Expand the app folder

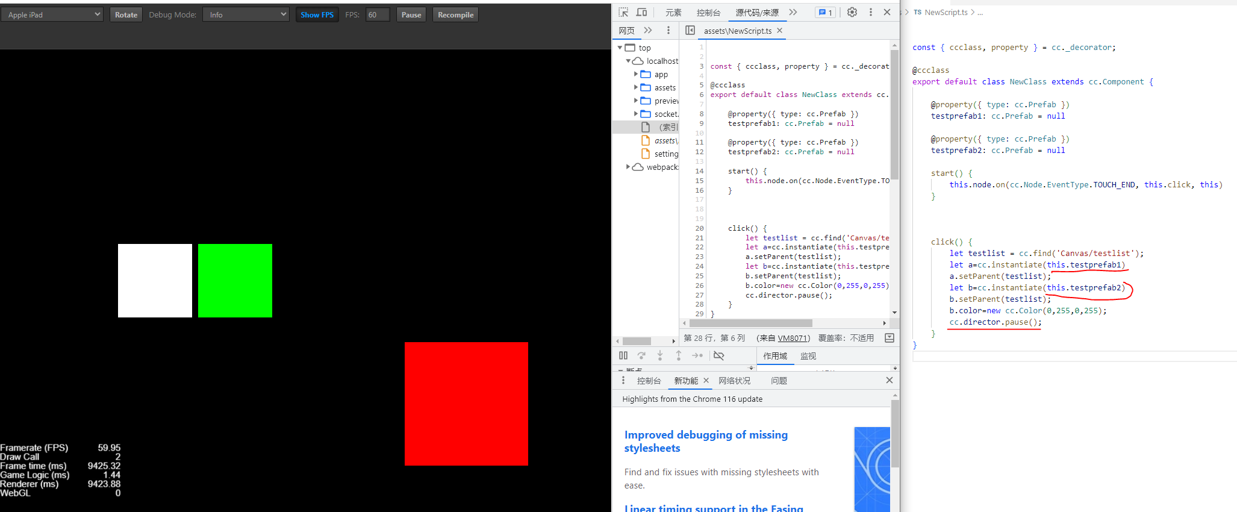point(635,74)
